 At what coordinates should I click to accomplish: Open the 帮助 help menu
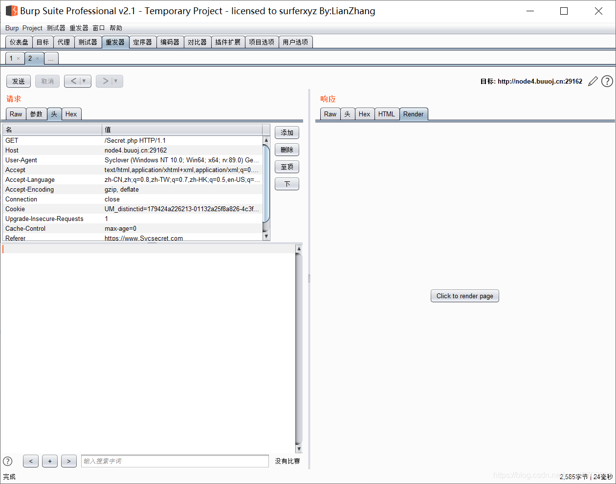coord(116,28)
